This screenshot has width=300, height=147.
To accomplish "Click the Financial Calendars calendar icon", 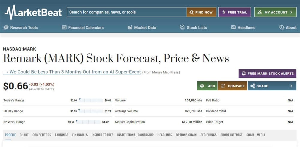I will coord(64,27).
